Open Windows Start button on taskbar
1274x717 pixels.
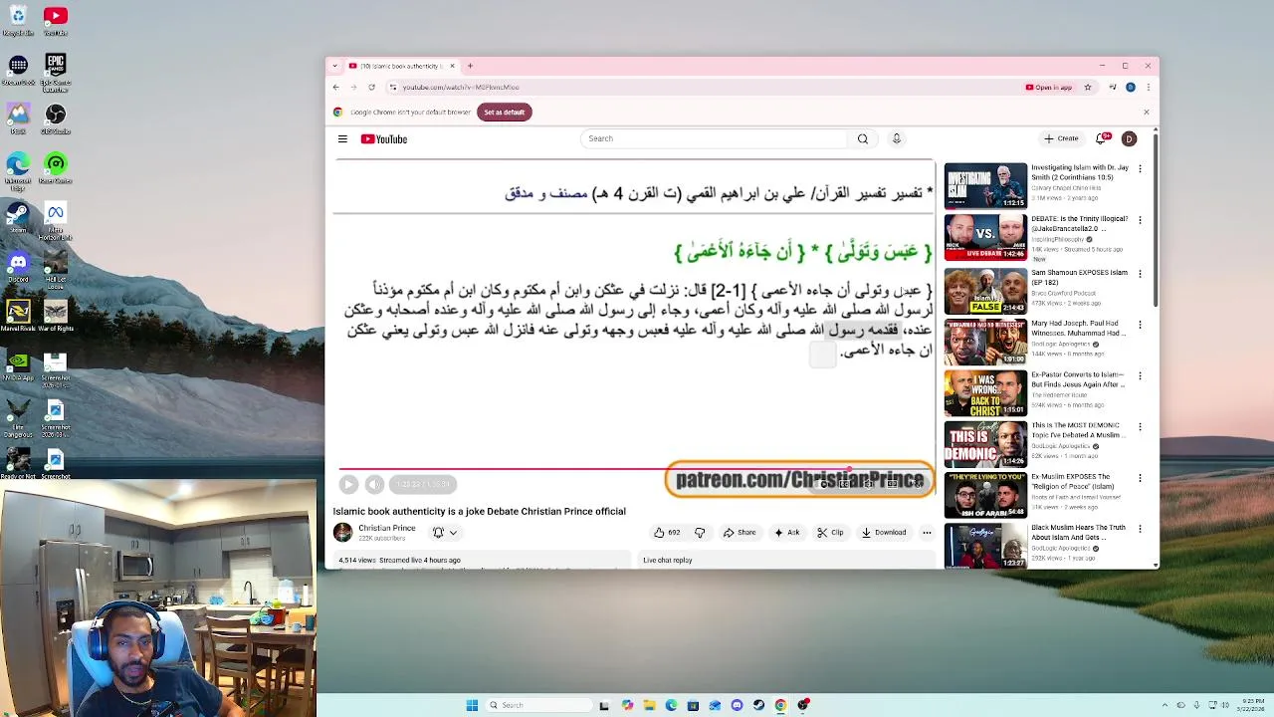[472, 705]
